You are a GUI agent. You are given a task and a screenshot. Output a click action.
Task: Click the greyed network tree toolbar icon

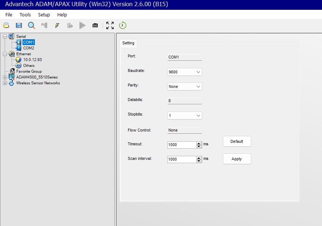(x=44, y=25)
